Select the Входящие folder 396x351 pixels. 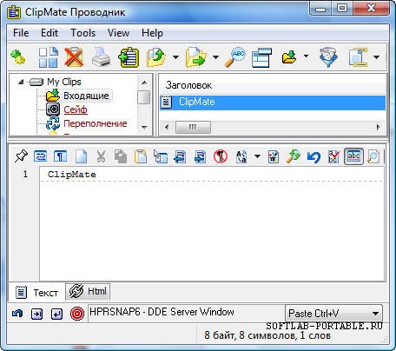(86, 96)
